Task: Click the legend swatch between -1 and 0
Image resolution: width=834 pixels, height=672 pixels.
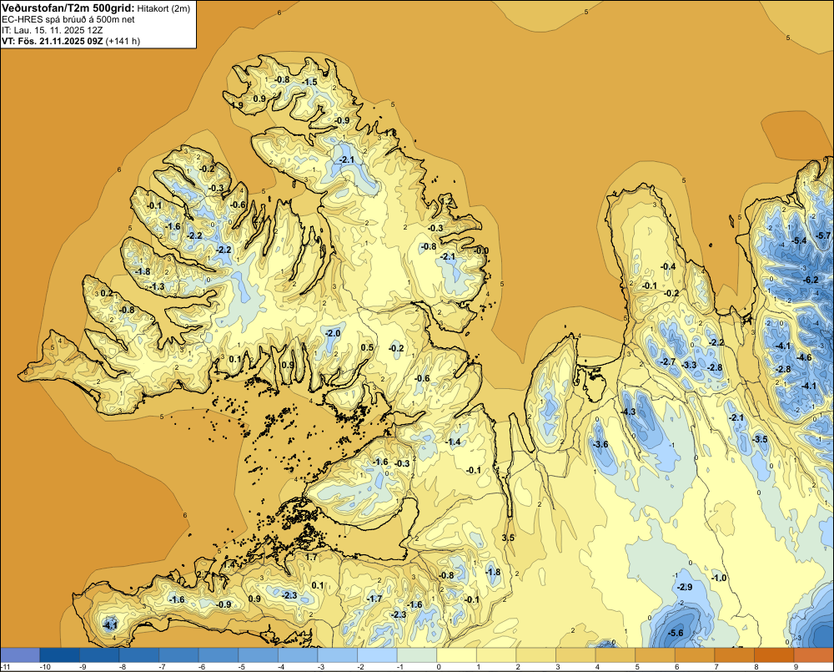Action: coord(417,655)
